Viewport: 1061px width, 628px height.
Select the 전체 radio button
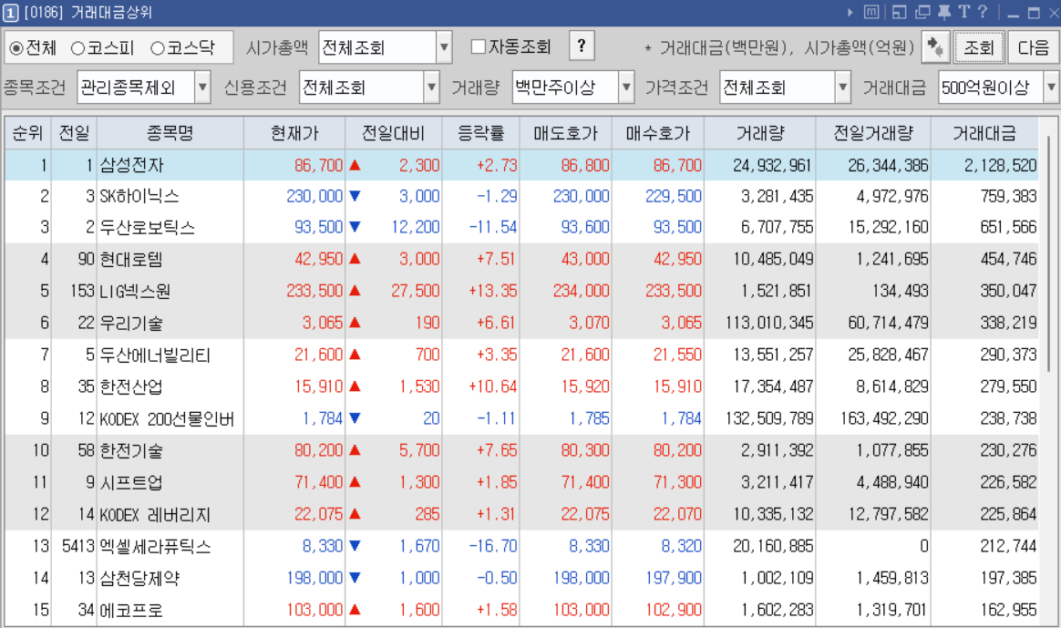(x=16, y=48)
